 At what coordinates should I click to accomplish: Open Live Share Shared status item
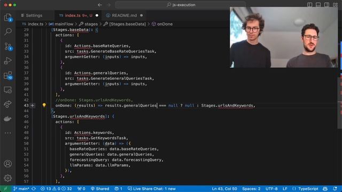[x=100, y=189]
